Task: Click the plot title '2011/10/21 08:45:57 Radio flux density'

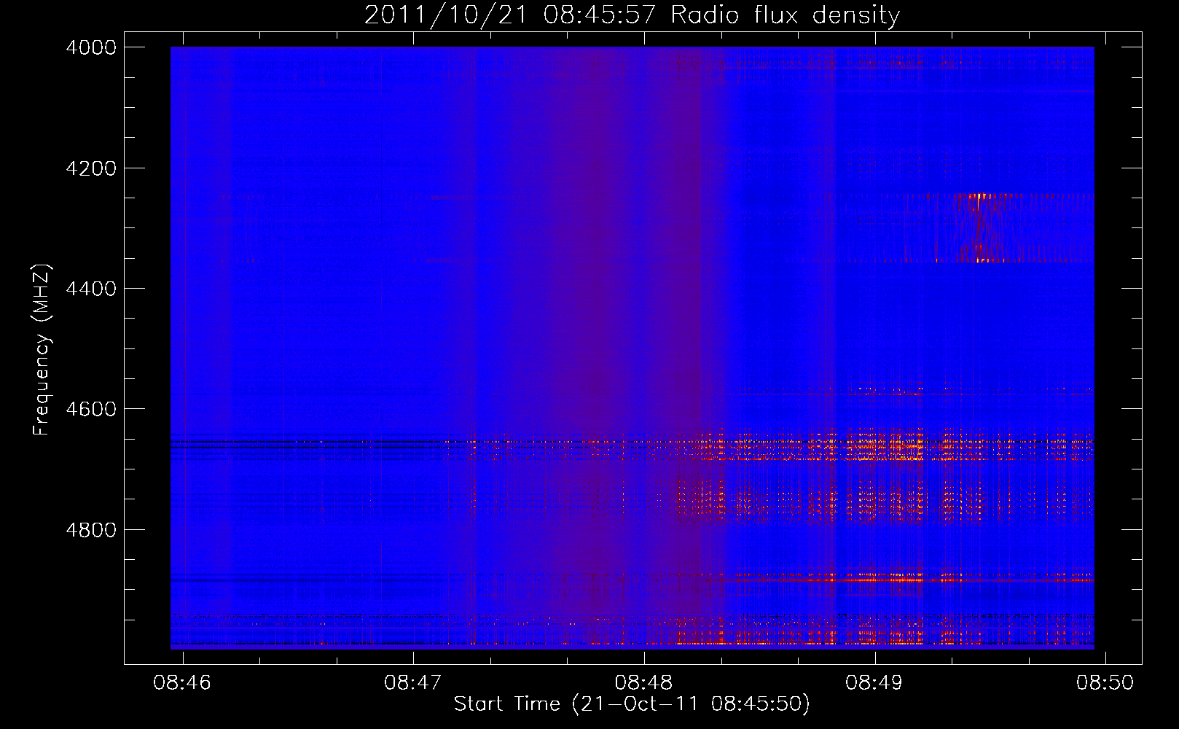Action: click(632, 15)
